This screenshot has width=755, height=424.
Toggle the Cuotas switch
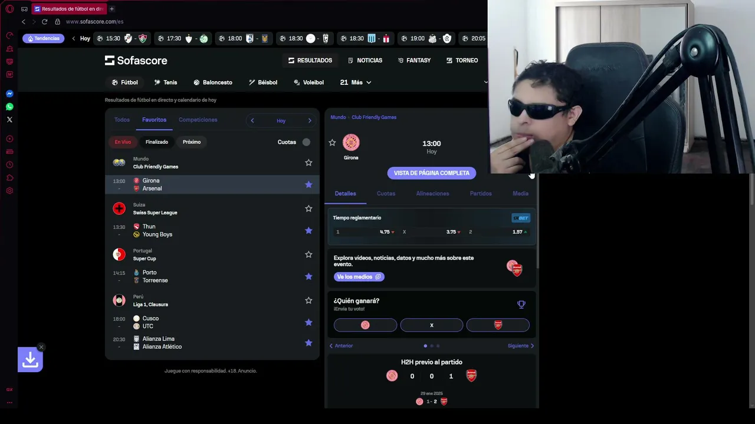click(306, 142)
